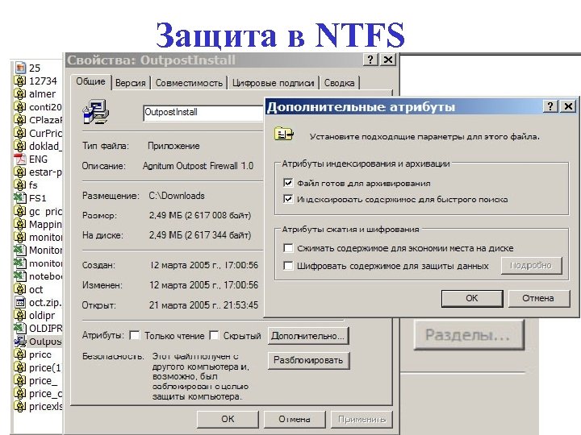581x435 pixels.
Task: Click OK in Дополнительные атрибуты dialog
Action: point(472,298)
